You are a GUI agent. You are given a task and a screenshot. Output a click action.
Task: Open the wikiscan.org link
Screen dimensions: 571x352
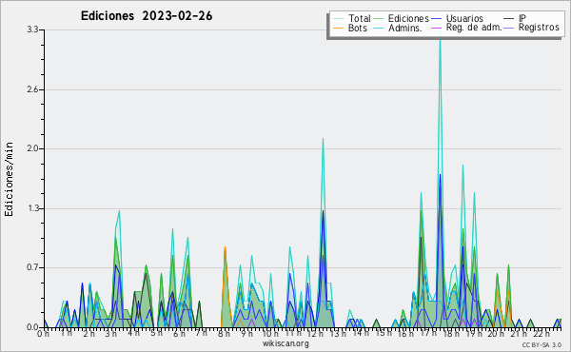tap(285, 343)
